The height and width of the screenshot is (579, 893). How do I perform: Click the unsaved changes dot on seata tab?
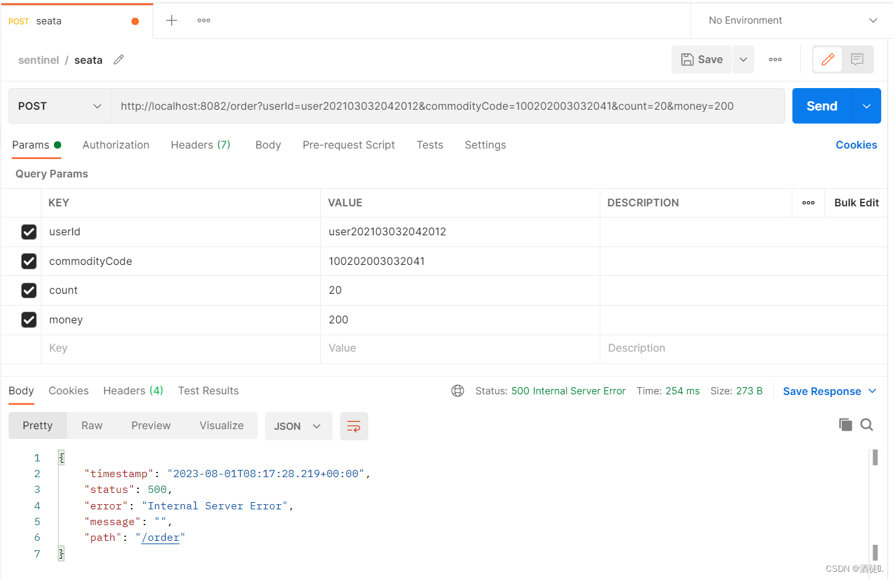pos(135,21)
